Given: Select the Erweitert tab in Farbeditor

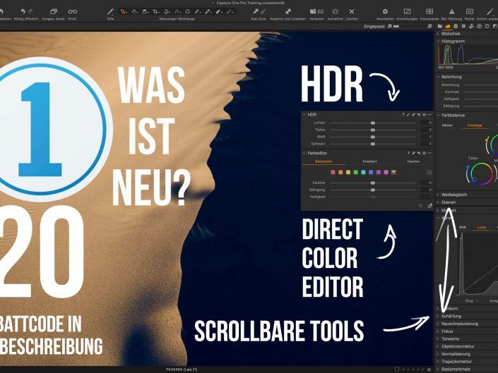Looking at the screenshot, I should click(x=369, y=161).
